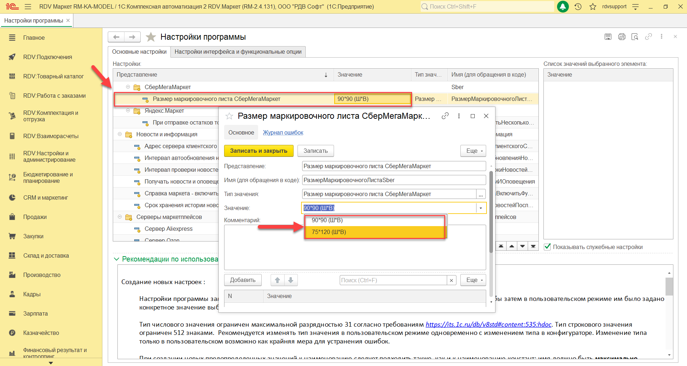Open the history clock icon
687x366 pixels.
point(578,6)
